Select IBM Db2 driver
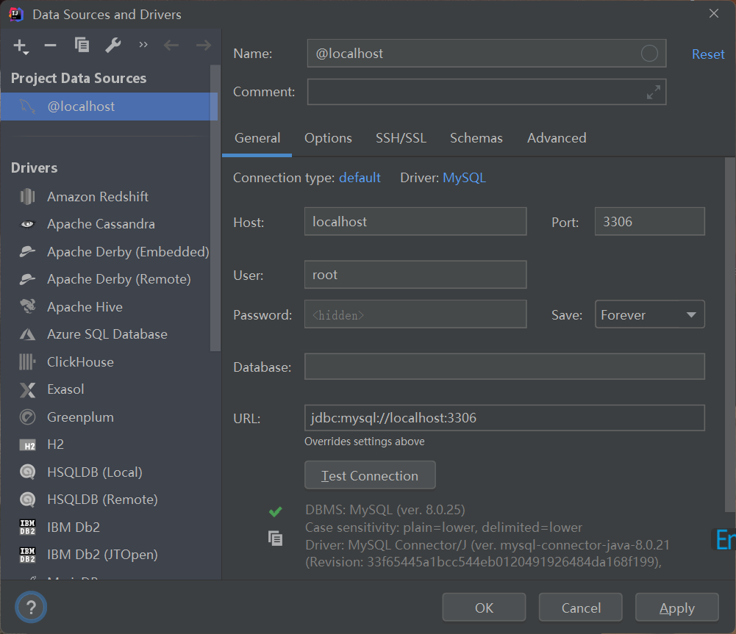Viewport: 736px width, 634px height. [74, 527]
